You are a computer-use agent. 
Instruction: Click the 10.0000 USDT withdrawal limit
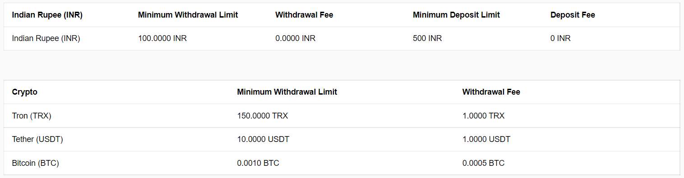point(263,139)
